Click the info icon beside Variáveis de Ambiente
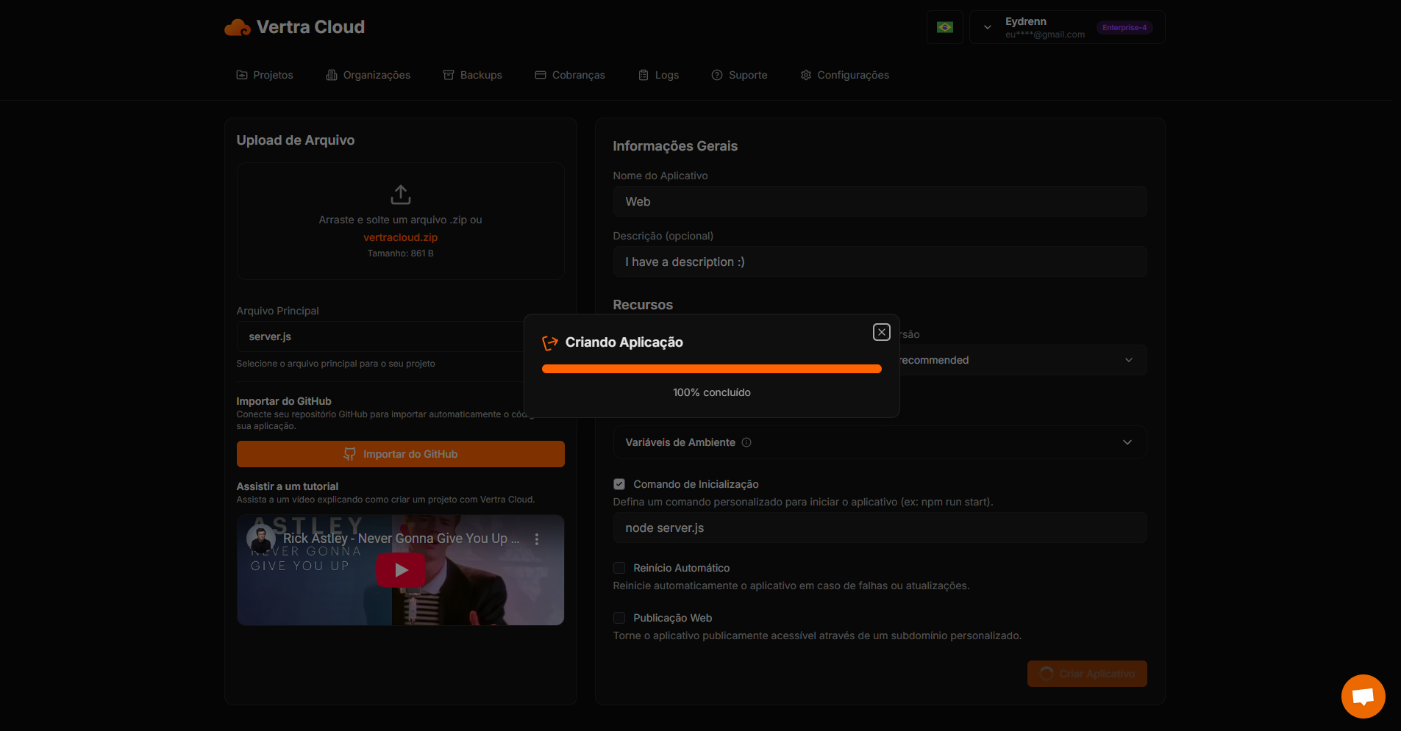Image resolution: width=1401 pixels, height=731 pixels. 747,442
